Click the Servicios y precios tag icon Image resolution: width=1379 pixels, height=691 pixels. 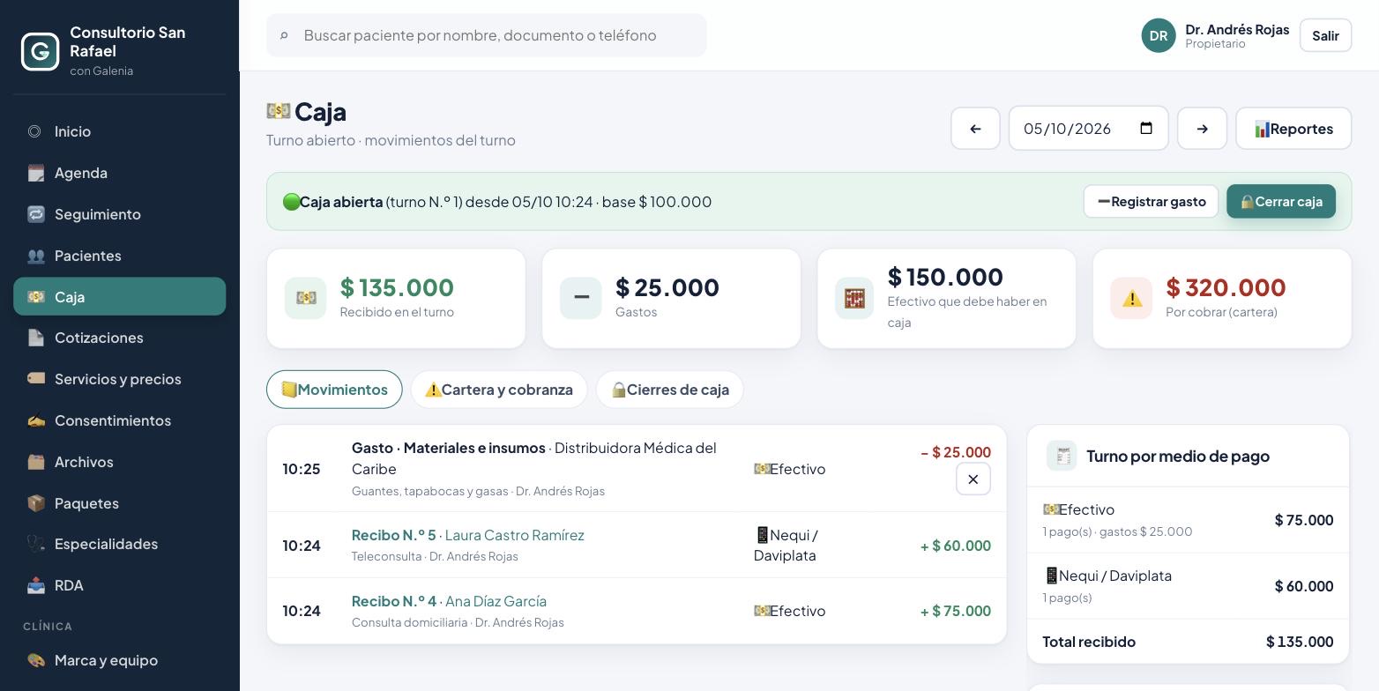[35, 379]
